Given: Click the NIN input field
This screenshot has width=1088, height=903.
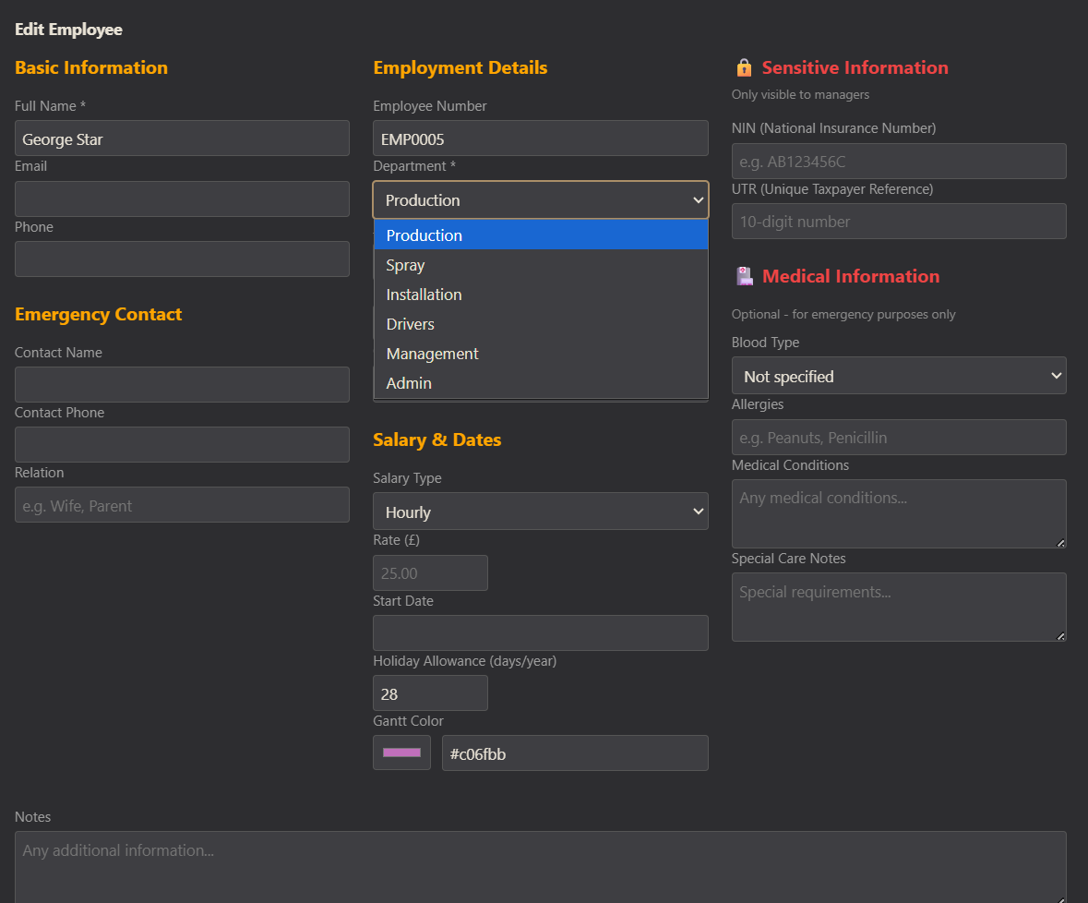Looking at the screenshot, I should point(898,162).
